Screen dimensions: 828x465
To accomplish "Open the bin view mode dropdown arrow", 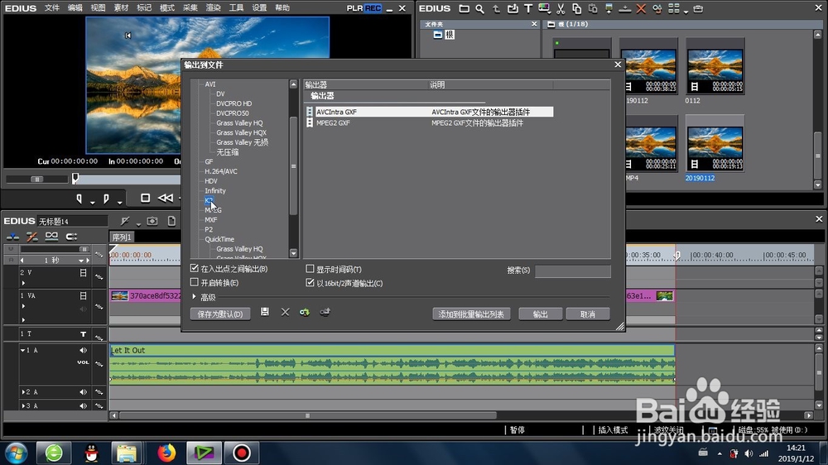I will click(x=686, y=11).
